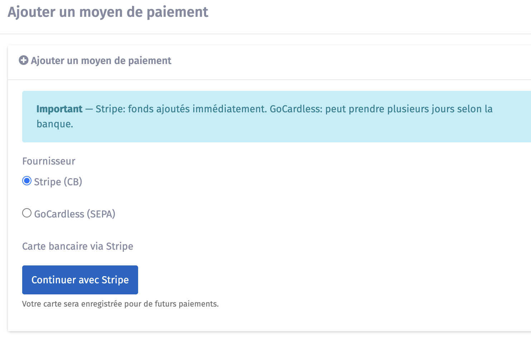Click the word 'GoCardless:' in the info banner
Viewport: 531px width, 357px height.
point(296,109)
